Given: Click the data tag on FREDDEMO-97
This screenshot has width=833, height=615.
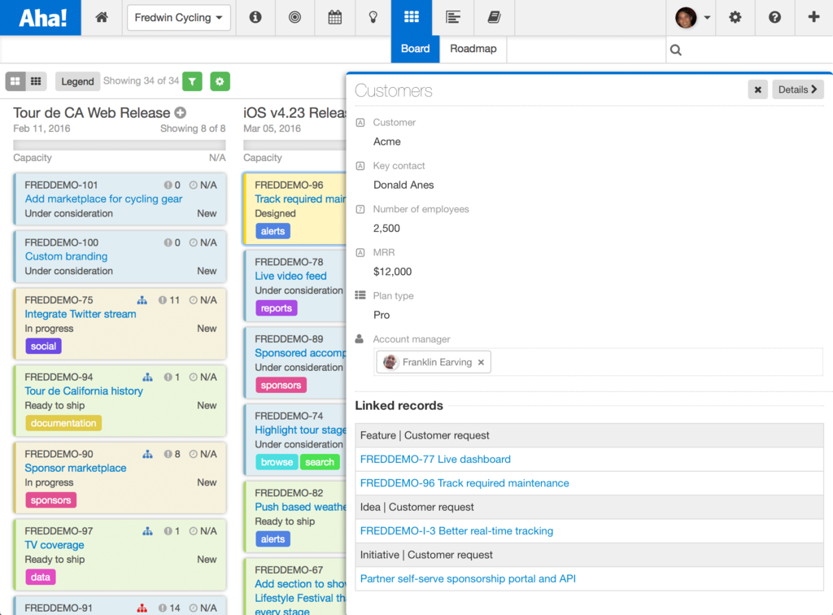Looking at the screenshot, I should click(x=41, y=578).
